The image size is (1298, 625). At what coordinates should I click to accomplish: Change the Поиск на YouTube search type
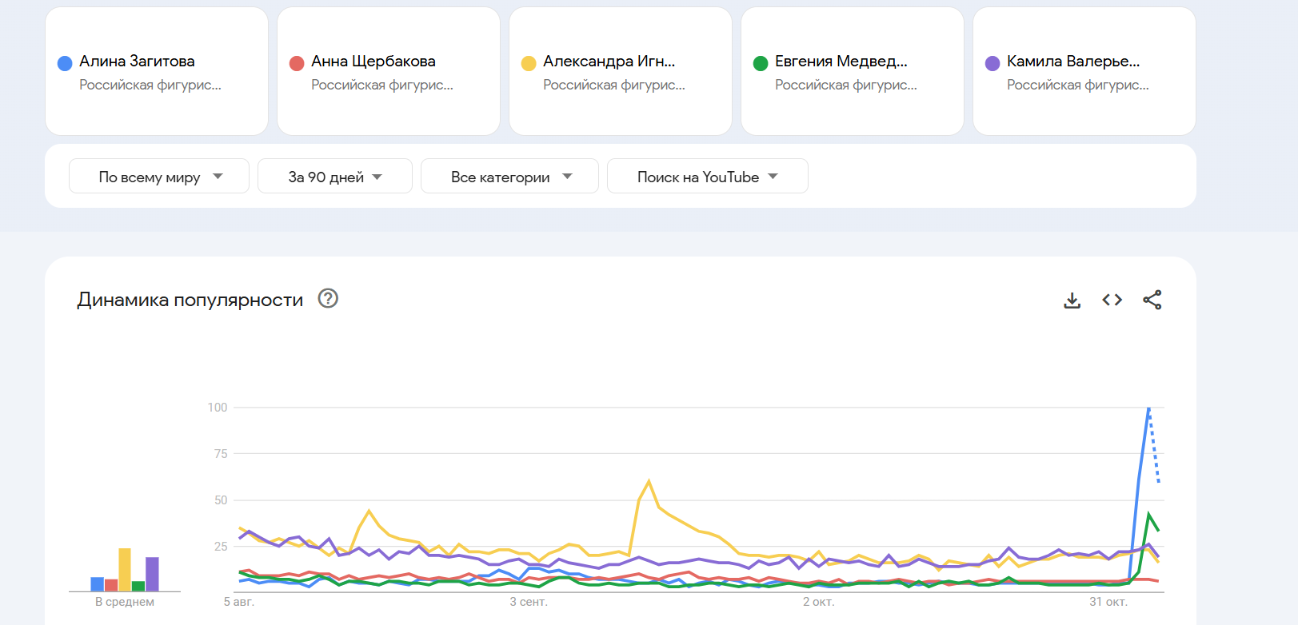click(707, 177)
